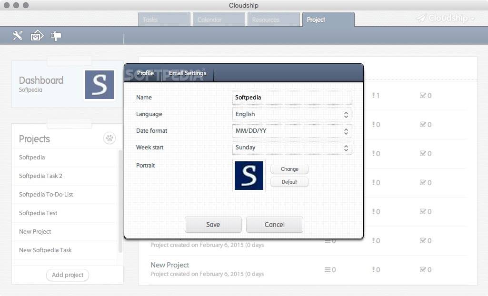
Task: Click the Cloudship paper plane logo
Action: coord(421,19)
